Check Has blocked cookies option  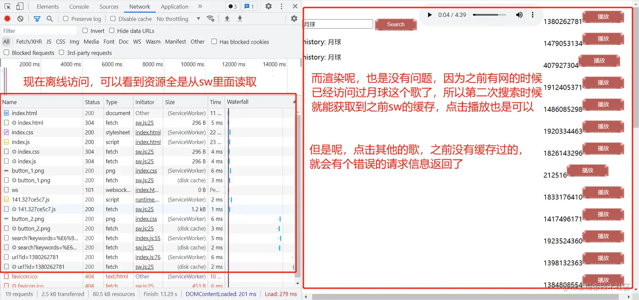pyautogui.click(x=214, y=41)
